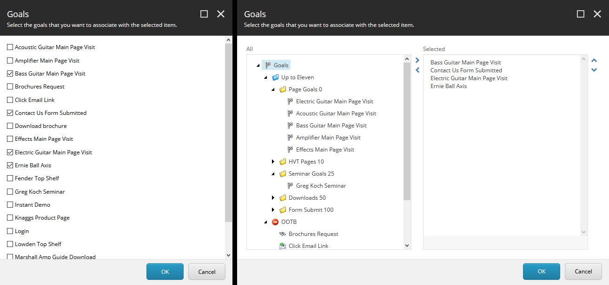The height and width of the screenshot is (285, 609).
Task: Move selected goal down in list
Action: (594, 70)
